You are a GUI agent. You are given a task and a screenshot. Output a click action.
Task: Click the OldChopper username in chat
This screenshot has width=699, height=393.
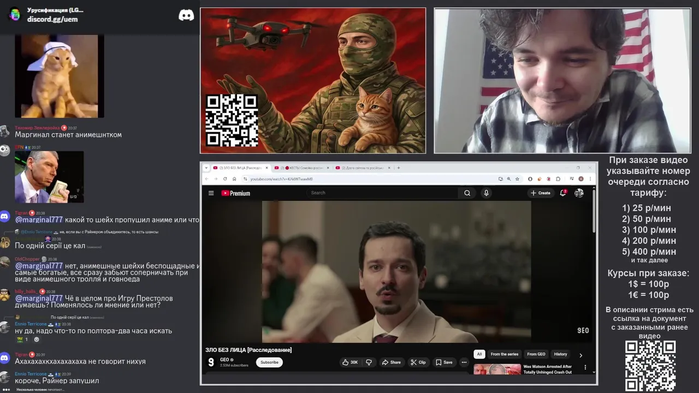tap(27, 259)
